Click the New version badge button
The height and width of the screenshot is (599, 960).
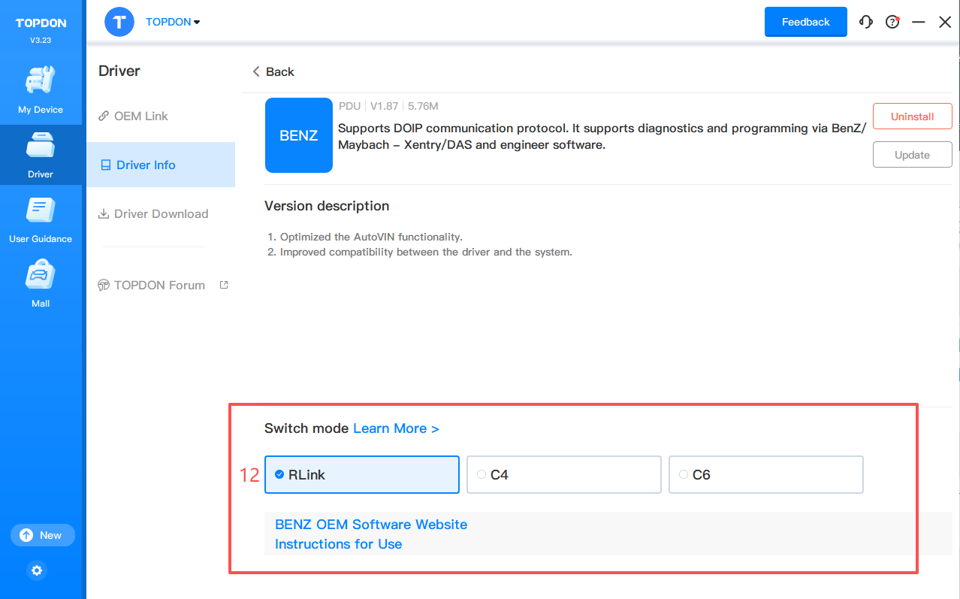coord(42,535)
